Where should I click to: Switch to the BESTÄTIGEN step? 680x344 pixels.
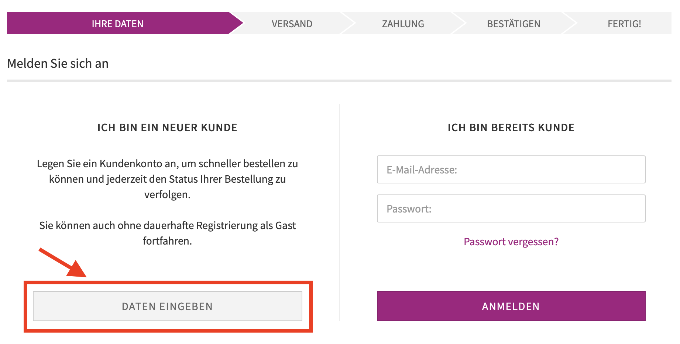click(x=514, y=24)
